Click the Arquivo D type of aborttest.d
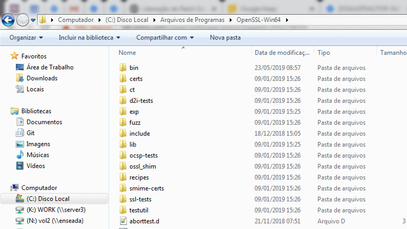Image resolution: width=407 pixels, height=229 pixels. coord(331,221)
